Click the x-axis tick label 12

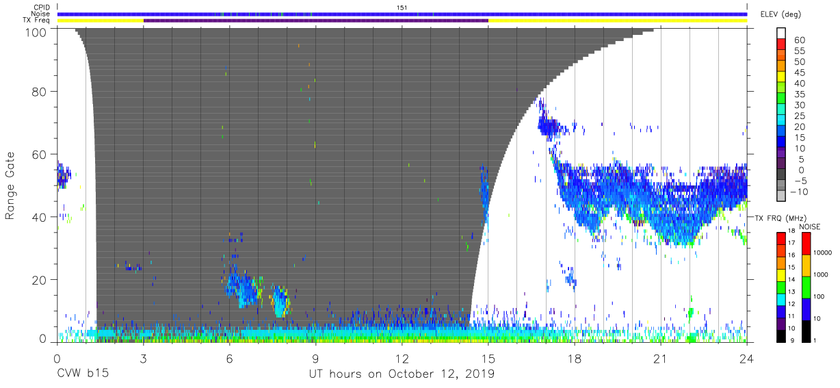click(402, 358)
